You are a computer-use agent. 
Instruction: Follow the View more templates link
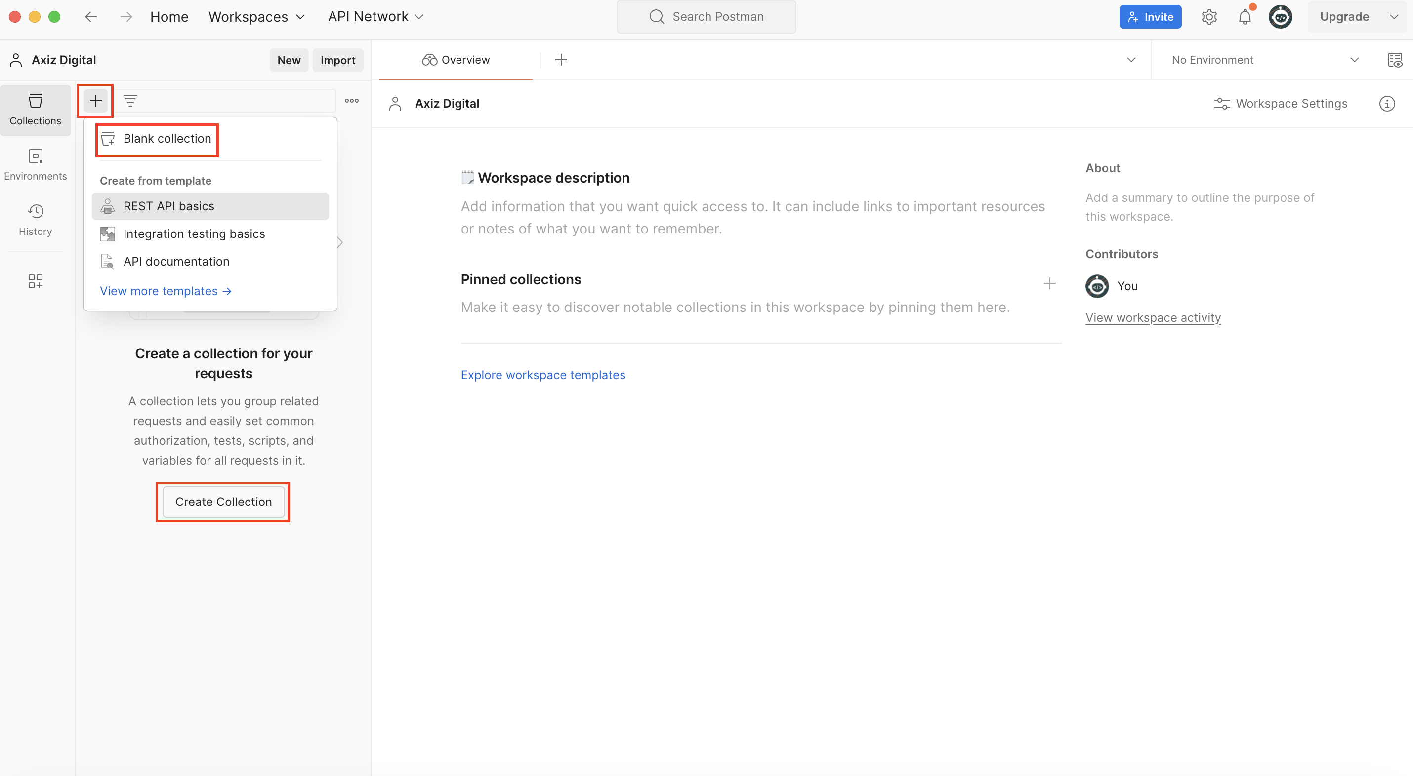tap(166, 291)
